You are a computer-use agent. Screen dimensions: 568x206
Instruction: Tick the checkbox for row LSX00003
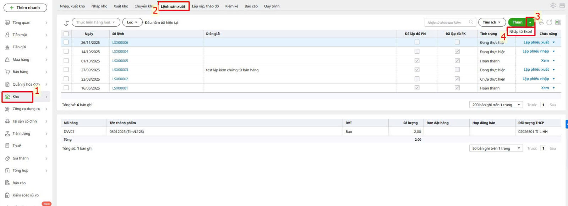[x=66, y=70]
